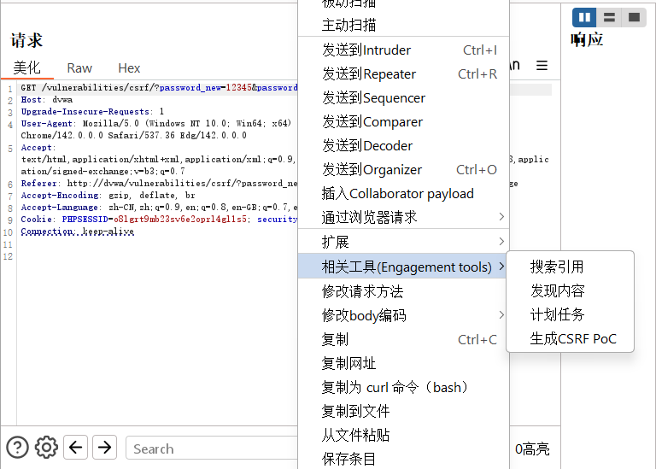
Task: Choose 从文件粘贴 menu entry
Action: [x=403, y=435]
